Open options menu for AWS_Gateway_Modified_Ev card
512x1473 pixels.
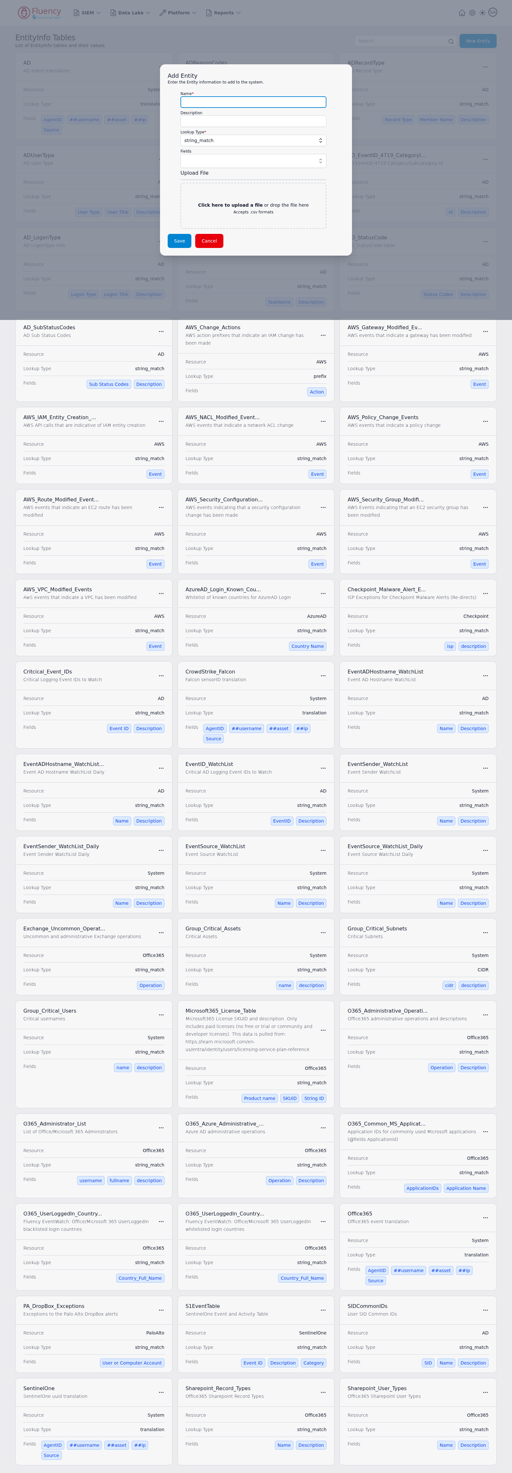(485, 332)
